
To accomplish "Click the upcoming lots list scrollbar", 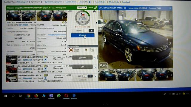I will click(97, 57).
